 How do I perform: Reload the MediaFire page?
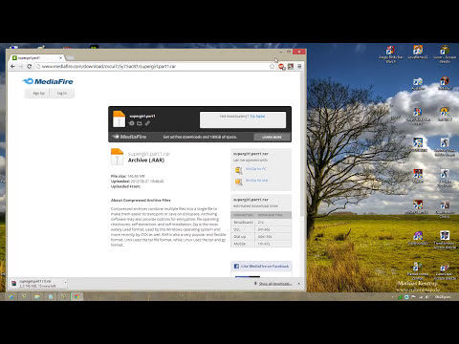coord(29,66)
